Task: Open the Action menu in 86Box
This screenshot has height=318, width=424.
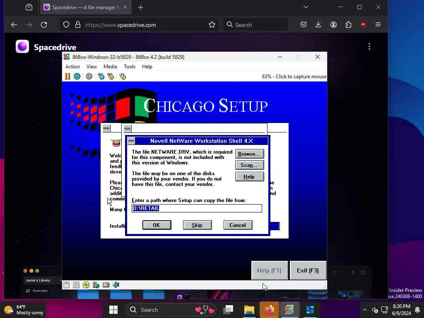Action: coord(72,67)
